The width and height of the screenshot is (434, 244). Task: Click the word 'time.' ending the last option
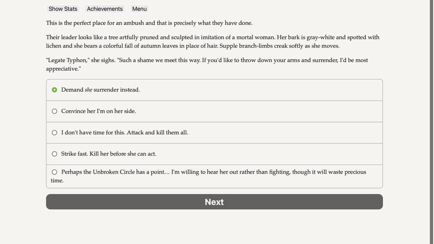pos(57,181)
